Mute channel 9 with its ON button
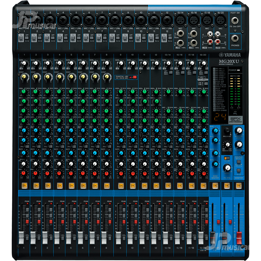The image size is (261, 261). click(121, 186)
